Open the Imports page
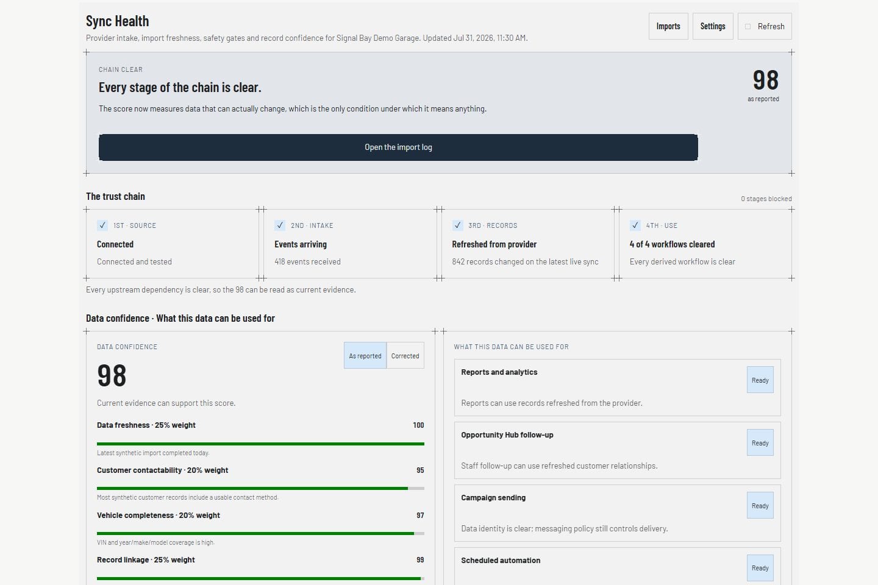 668,26
